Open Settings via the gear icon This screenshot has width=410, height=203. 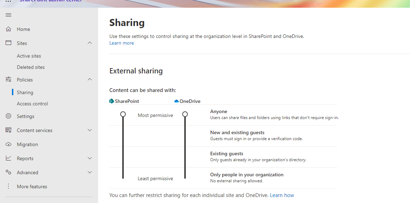click(8, 116)
